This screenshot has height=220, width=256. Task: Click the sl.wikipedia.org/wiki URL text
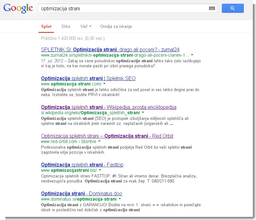tap(90, 113)
